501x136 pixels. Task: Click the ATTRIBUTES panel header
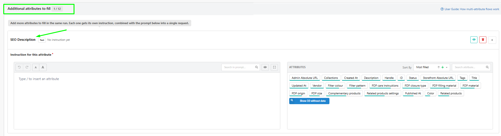297,67
